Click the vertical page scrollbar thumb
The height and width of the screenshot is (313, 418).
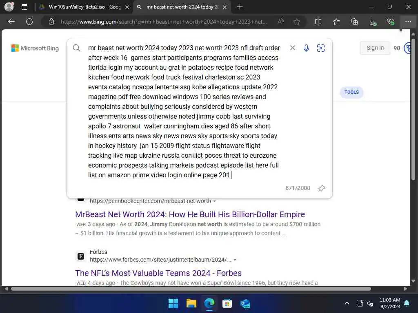coord(413,110)
